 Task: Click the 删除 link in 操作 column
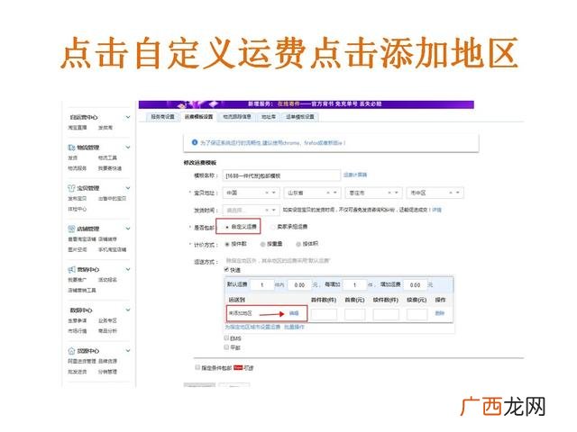point(440,313)
